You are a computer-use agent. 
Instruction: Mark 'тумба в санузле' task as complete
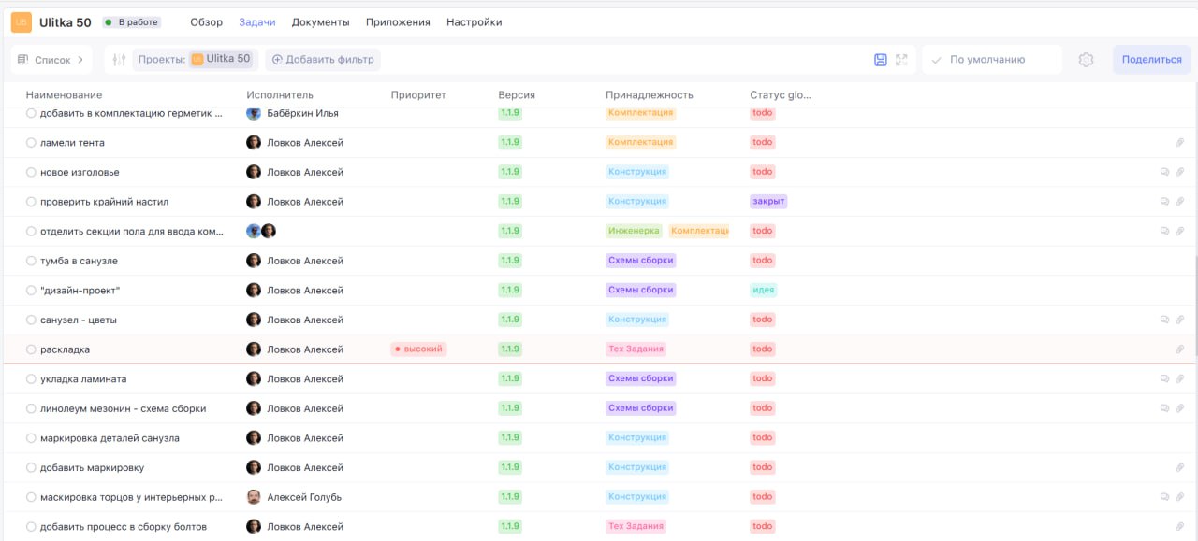tap(31, 261)
